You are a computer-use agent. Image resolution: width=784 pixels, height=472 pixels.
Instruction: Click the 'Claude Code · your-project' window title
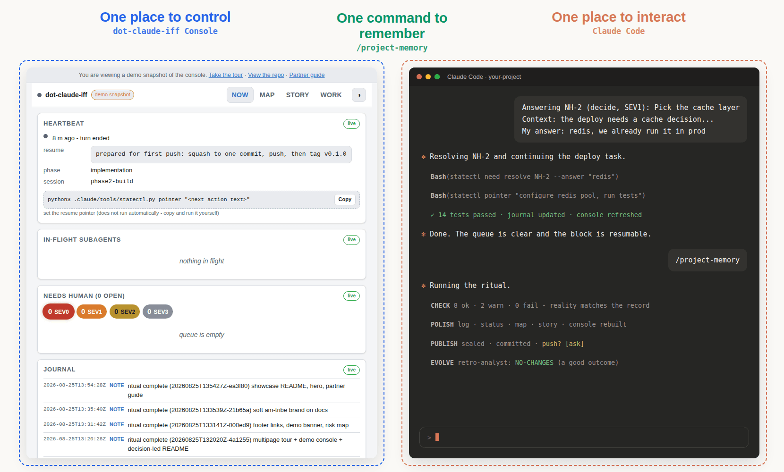pos(484,76)
